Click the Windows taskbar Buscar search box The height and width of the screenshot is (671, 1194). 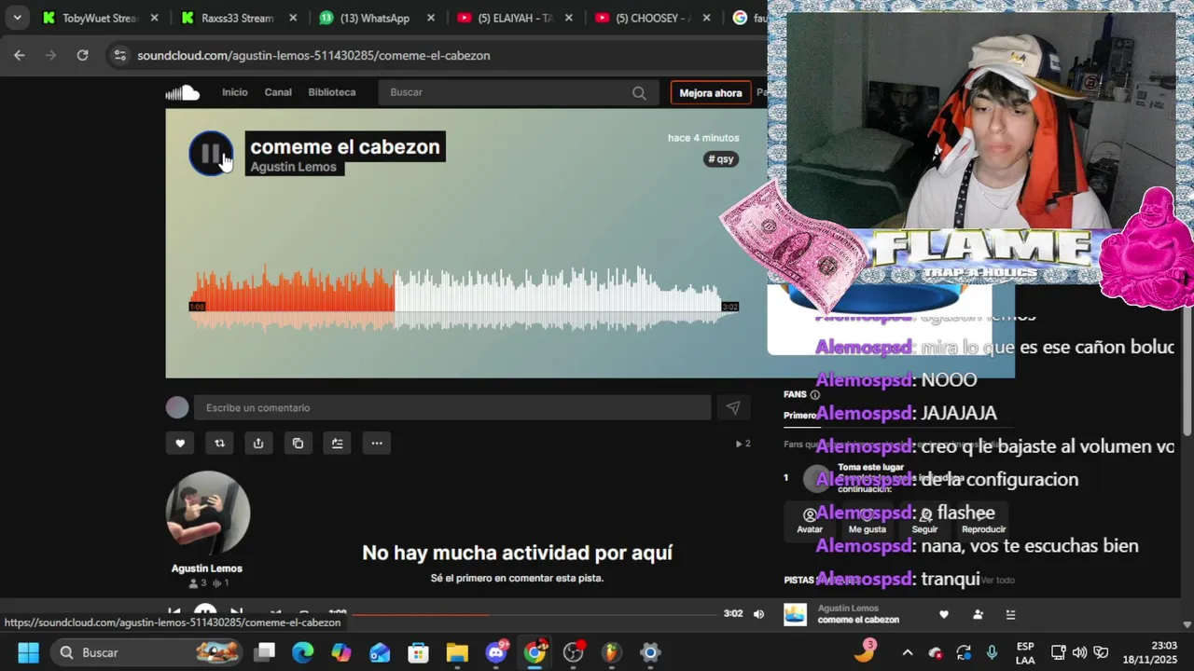point(146,652)
